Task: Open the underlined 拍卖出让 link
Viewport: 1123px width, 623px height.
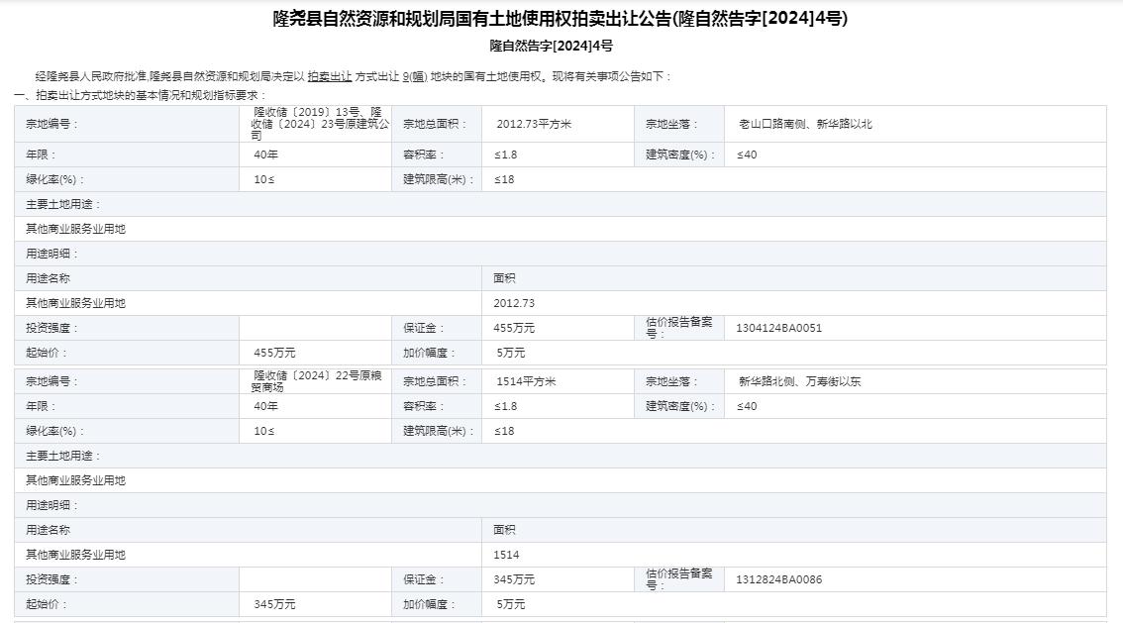Action: coord(329,76)
